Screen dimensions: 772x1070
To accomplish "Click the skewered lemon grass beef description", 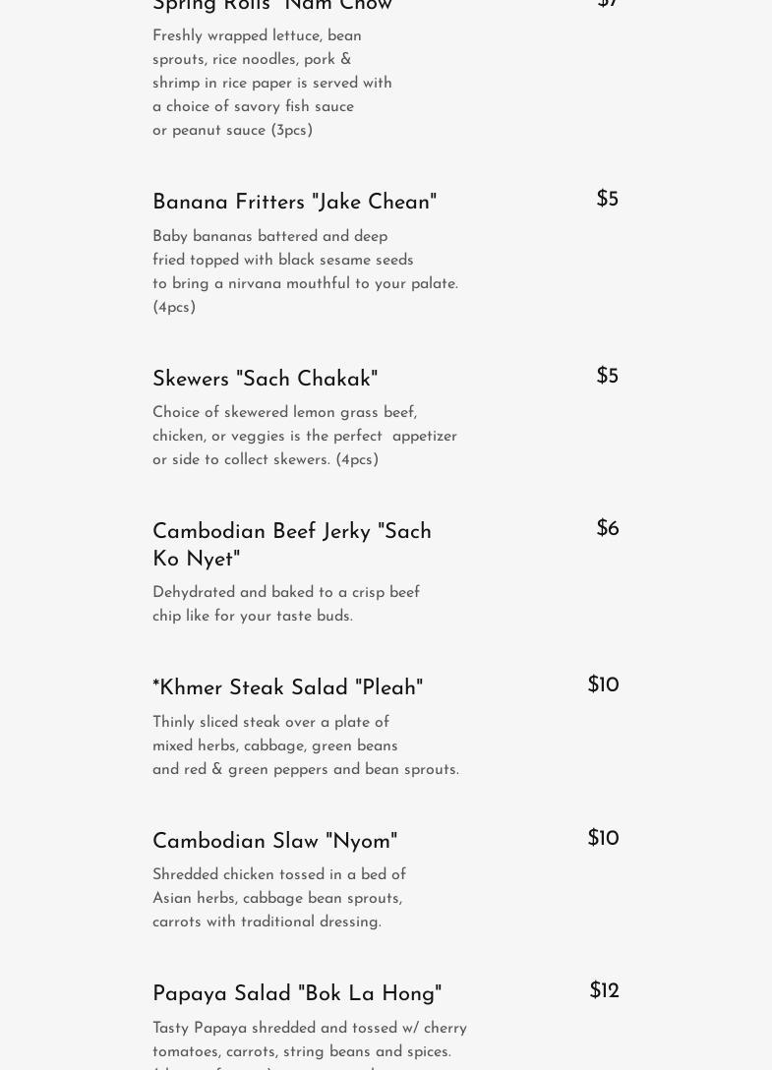I will point(304,437).
